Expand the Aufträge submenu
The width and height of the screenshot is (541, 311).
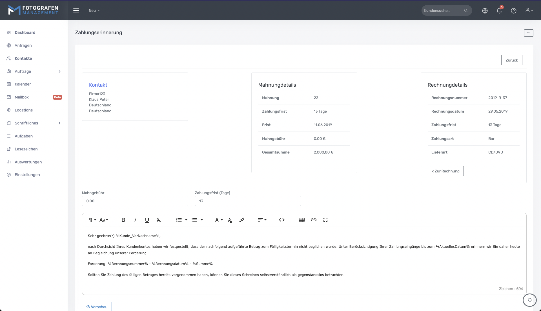click(x=59, y=72)
